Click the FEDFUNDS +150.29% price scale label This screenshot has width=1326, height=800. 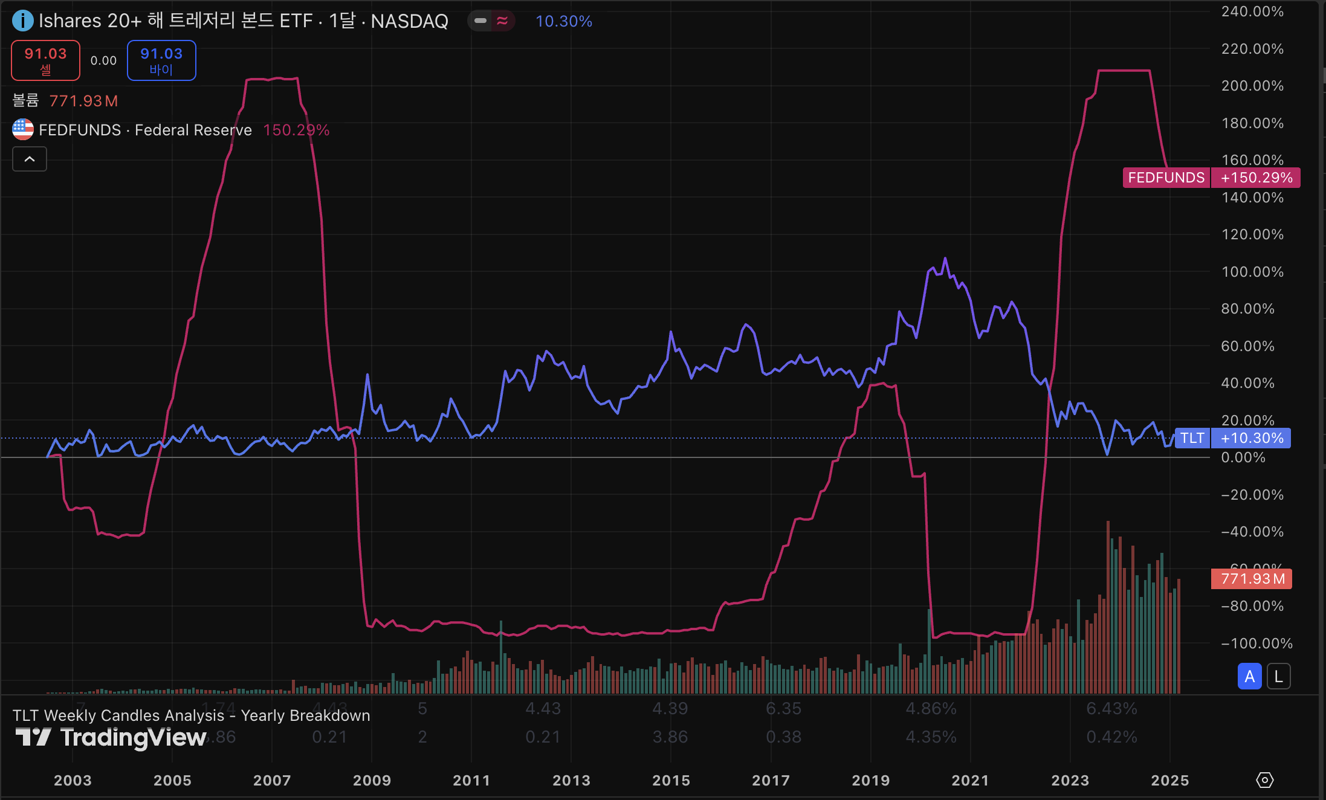click(x=1211, y=178)
